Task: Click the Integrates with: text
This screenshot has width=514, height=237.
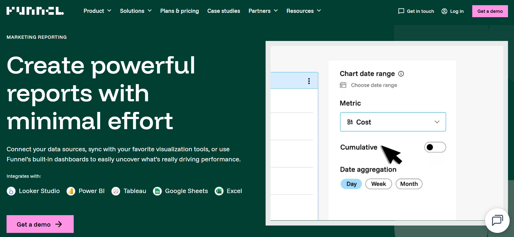Action: pos(24,176)
